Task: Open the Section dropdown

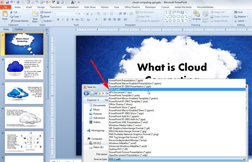Action: [46, 21]
